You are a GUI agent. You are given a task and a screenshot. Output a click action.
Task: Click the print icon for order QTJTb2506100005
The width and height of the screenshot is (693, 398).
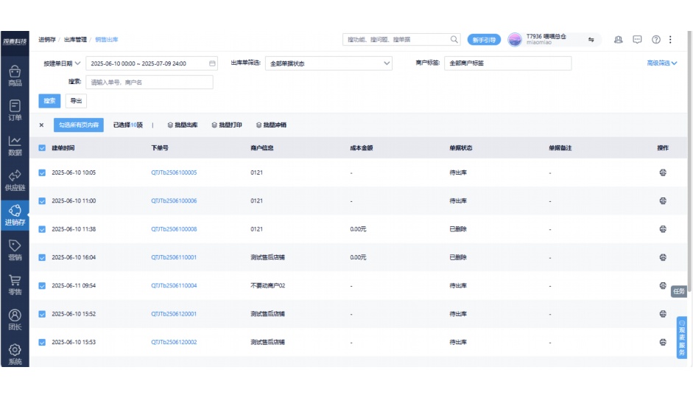pos(663,172)
